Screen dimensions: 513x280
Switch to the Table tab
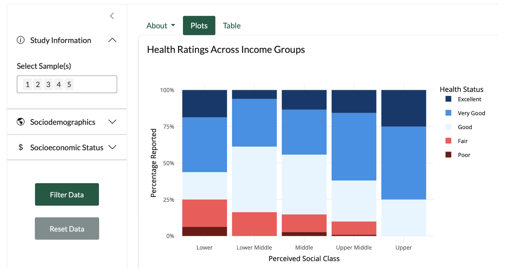[x=232, y=25]
